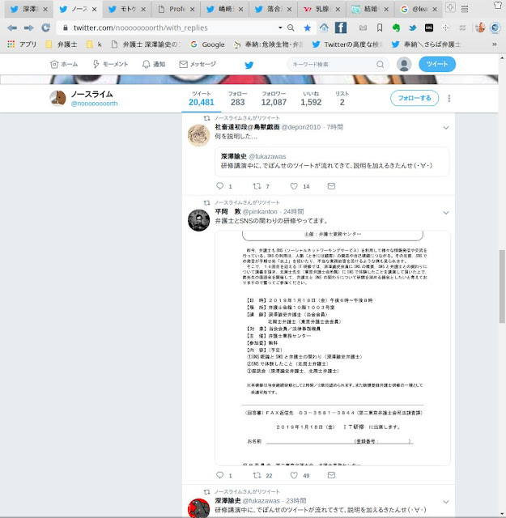
Task: Select the ツイート 20,481 profile tab
Action: tap(202, 99)
